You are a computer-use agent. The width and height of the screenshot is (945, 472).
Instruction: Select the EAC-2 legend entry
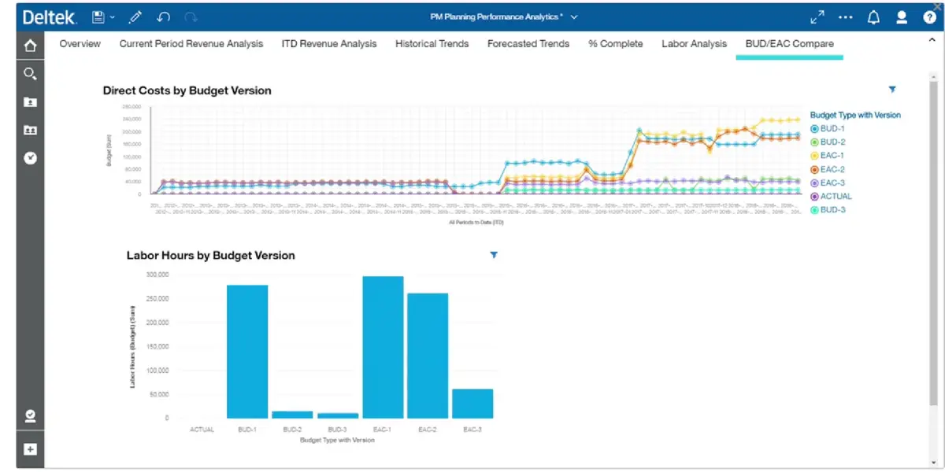(828, 169)
